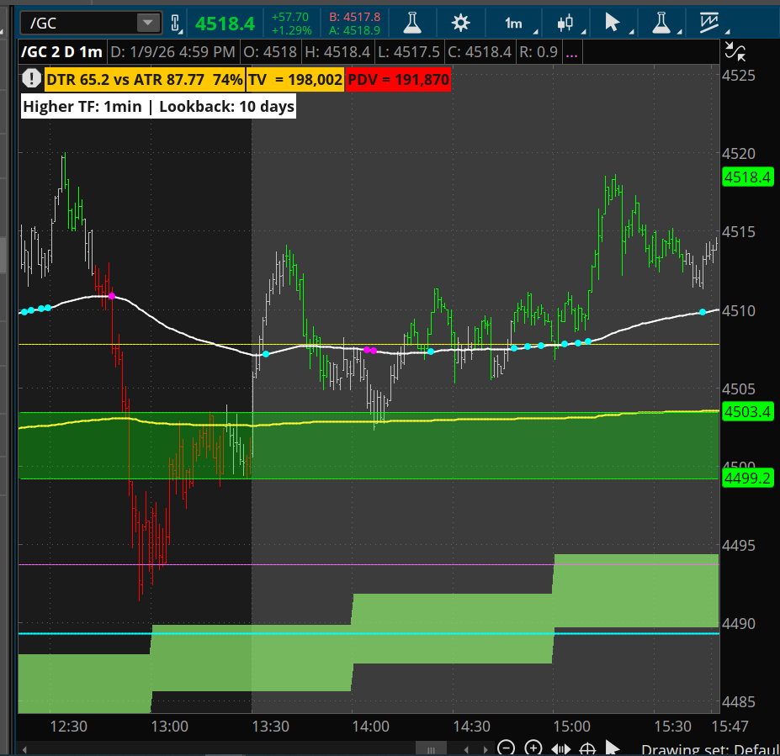Toggle the pan icon in bottom toolbar

click(561, 748)
